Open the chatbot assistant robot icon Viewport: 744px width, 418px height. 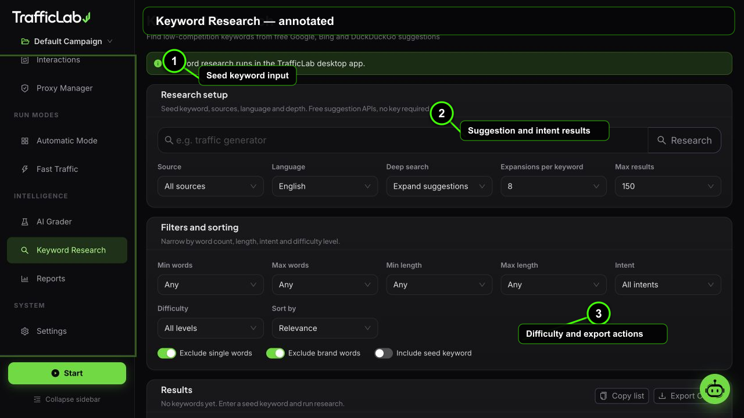point(714,389)
